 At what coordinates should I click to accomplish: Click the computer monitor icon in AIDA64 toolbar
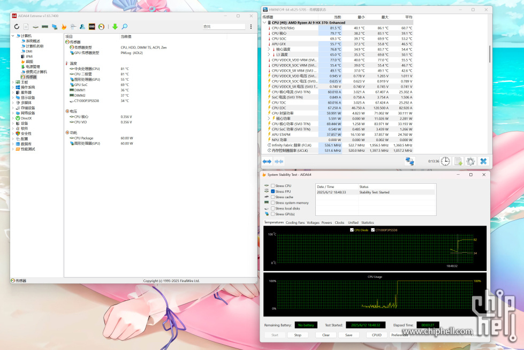[x=55, y=27]
